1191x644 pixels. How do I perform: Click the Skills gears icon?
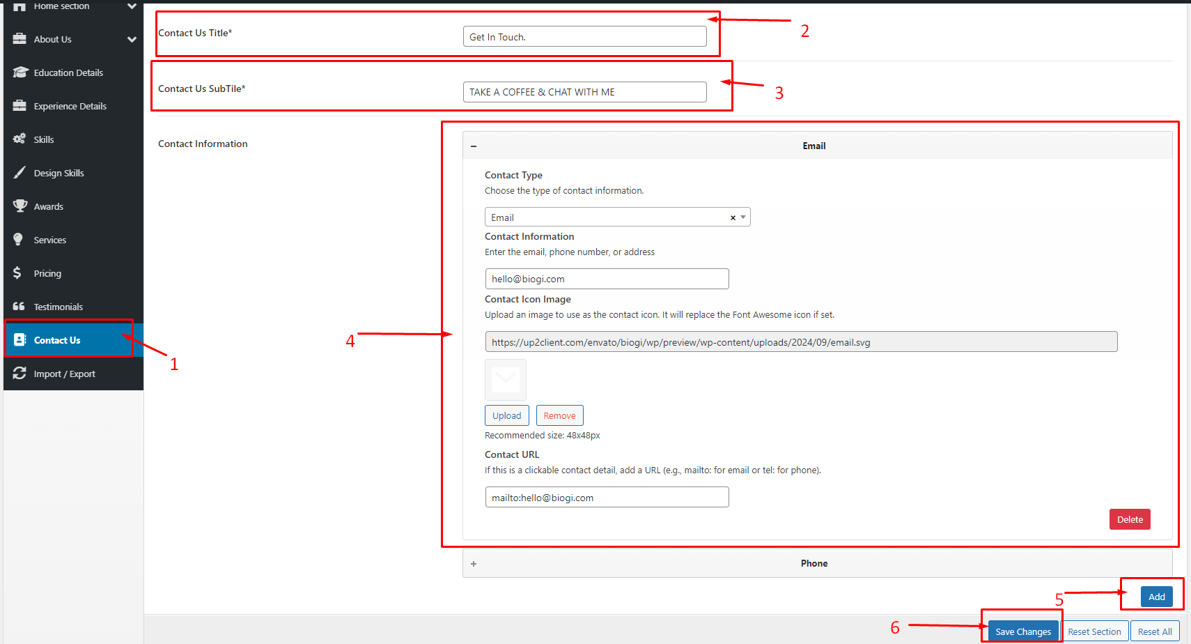(x=20, y=139)
